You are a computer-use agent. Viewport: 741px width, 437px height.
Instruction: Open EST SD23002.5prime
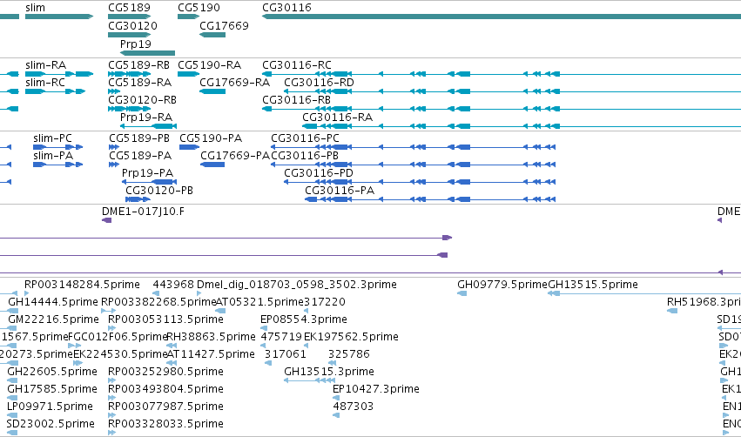pyautogui.click(x=51, y=424)
